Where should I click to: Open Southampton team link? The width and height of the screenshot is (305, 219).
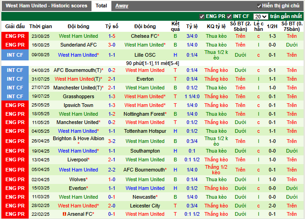(x=145, y=151)
